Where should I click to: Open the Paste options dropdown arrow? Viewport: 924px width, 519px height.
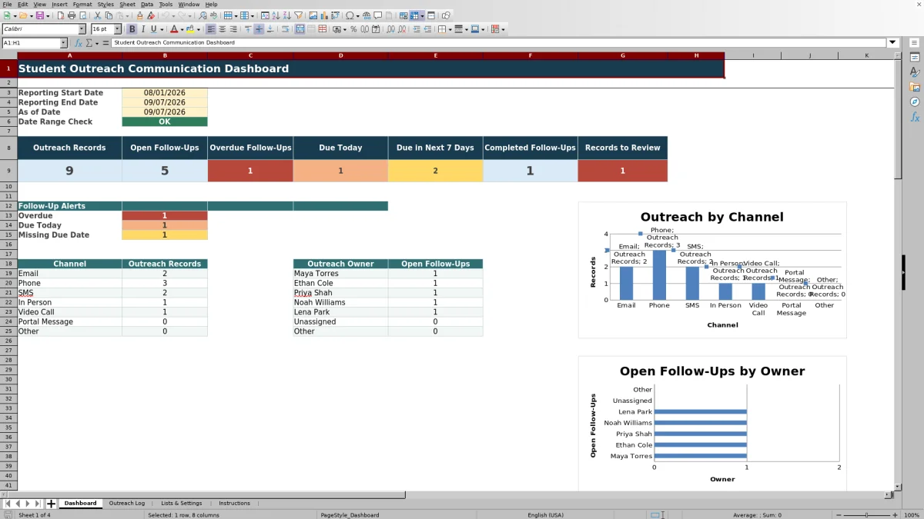click(x=127, y=15)
